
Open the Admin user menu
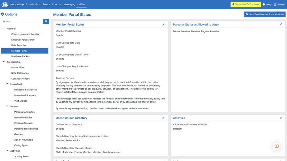tap(279, 4)
